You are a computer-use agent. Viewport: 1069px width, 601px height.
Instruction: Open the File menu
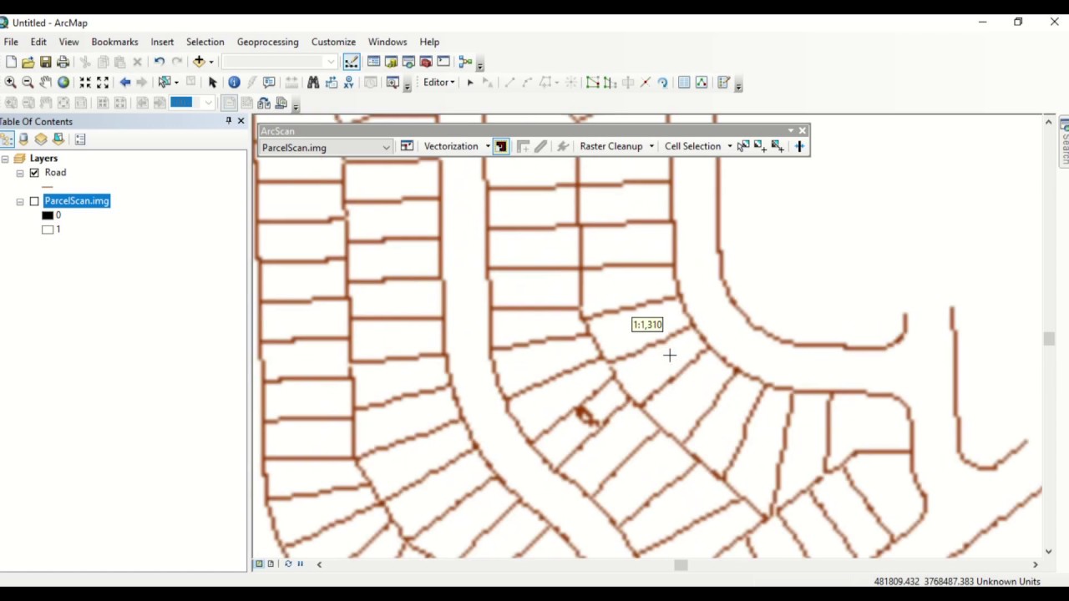pos(11,42)
